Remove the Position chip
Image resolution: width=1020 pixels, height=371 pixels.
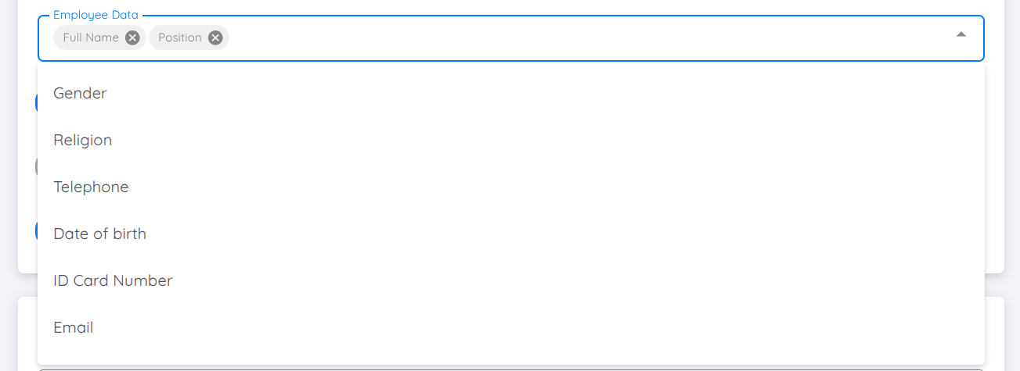(x=215, y=37)
